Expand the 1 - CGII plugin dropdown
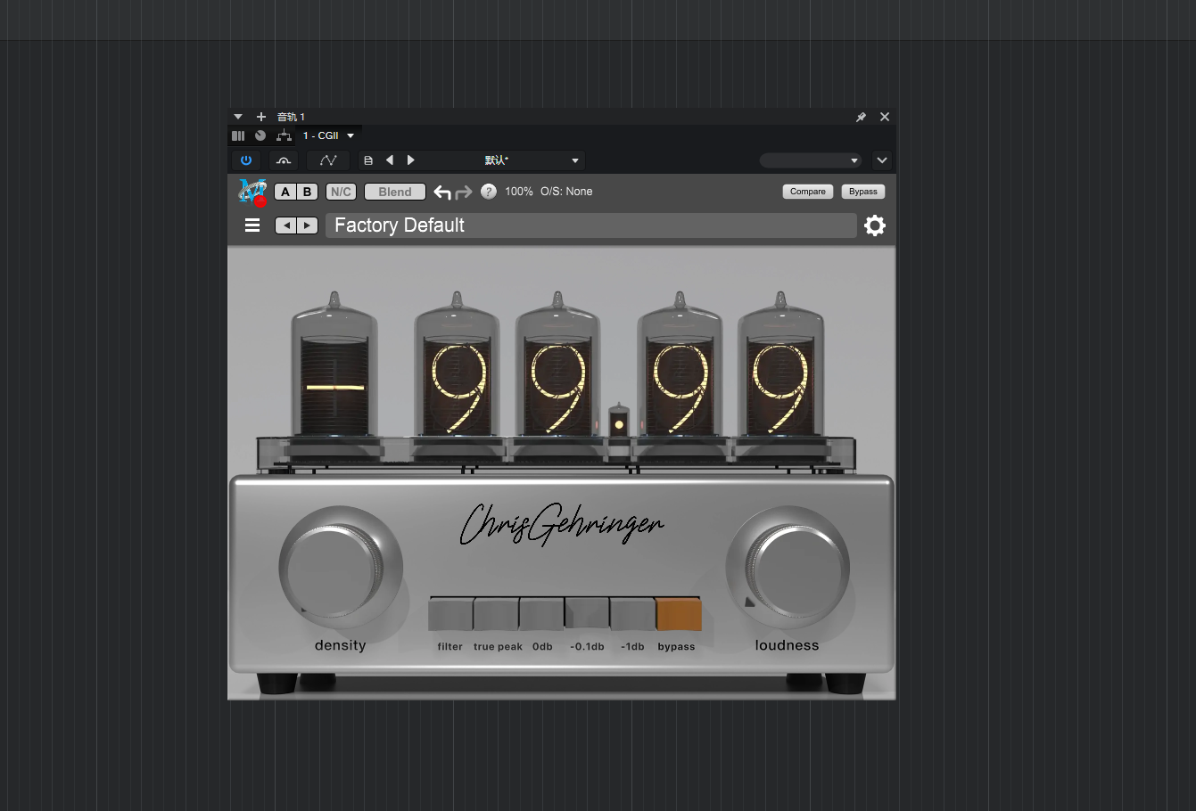This screenshot has height=811, width=1196. click(x=351, y=135)
